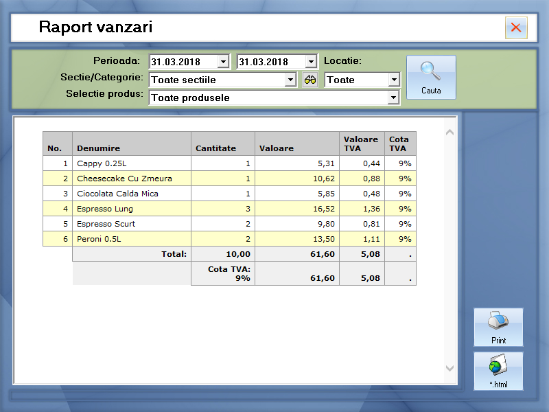Click the No. column header

(58, 144)
